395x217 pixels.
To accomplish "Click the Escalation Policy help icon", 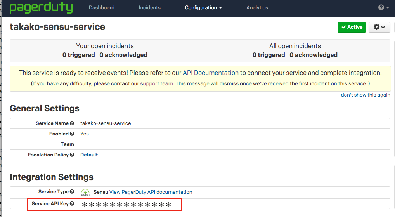I will [x=72, y=155].
